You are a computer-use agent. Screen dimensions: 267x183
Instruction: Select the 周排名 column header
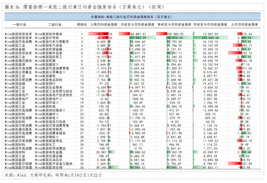(82, 24)
